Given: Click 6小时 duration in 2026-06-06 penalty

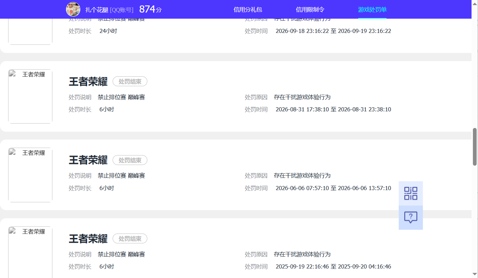Looking at the screenshot, I should 107,188.
